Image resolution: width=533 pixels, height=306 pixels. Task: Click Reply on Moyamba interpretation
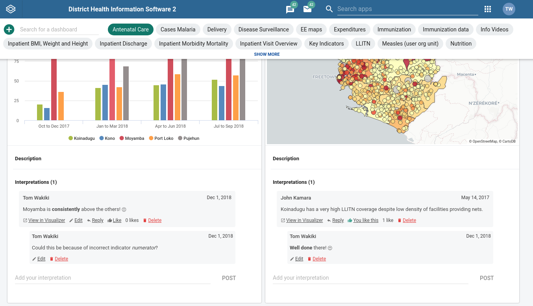95,220
